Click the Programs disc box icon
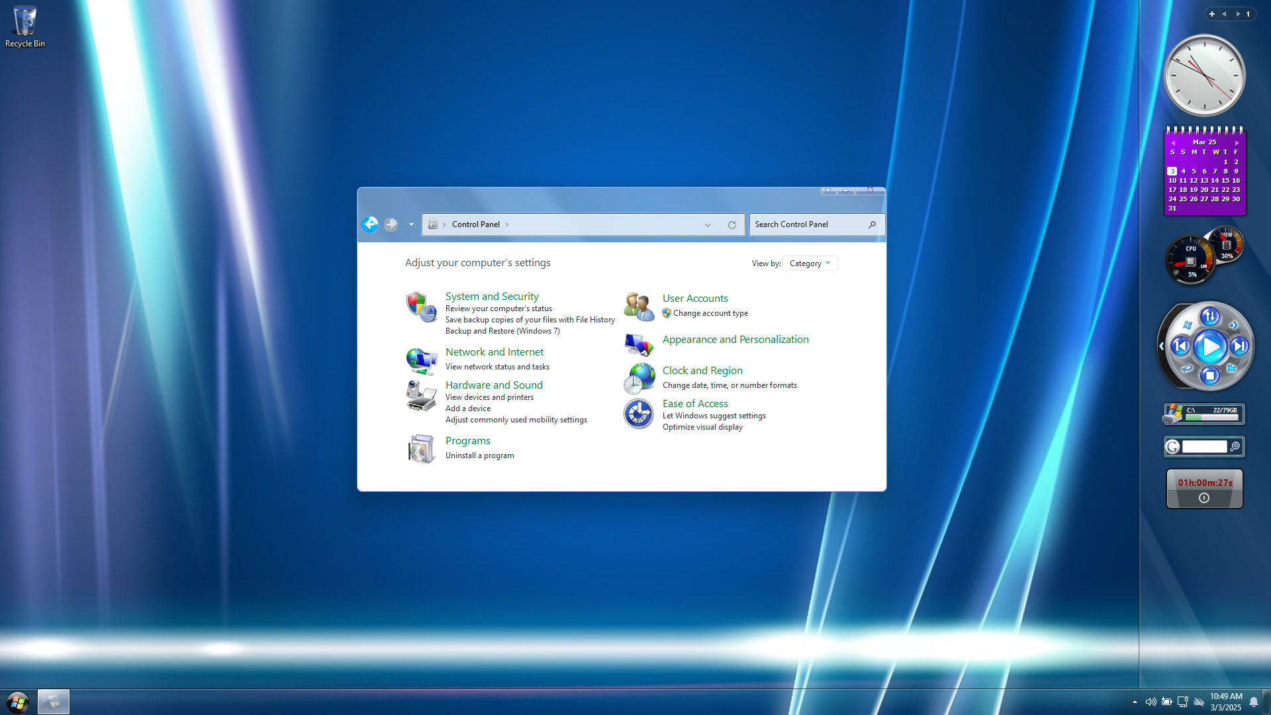Screen dimensions: 1271x715 point(421,449)
